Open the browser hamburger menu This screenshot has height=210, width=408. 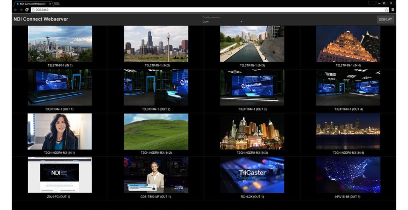coord(393,10)
